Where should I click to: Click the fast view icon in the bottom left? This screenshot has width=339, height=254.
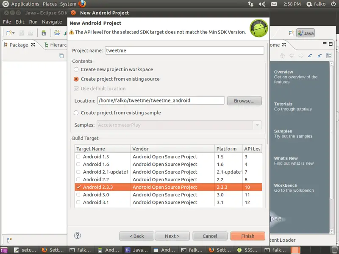coord(9,240)
